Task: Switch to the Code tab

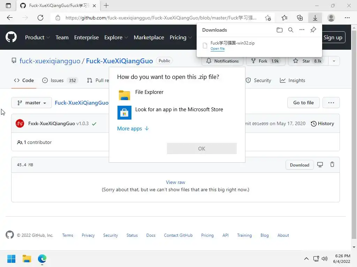Action: click(24, 80)
